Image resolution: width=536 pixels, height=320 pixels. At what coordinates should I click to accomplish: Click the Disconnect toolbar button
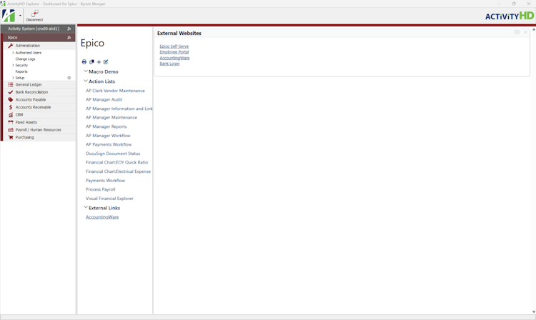click(x=34, y=16)
